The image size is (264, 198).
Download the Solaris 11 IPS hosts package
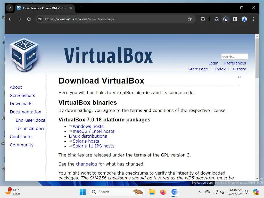point(93,146)
